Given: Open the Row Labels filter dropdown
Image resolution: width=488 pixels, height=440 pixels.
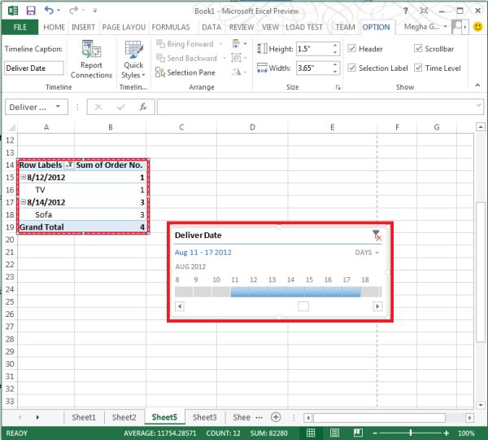Looking at the screenshot, I should point(69,165).
